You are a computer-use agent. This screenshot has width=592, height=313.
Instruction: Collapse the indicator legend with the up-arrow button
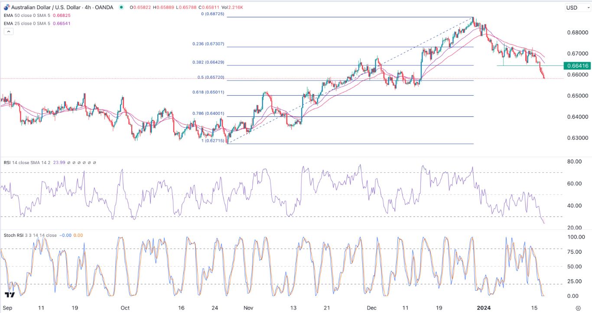[8, 31]
